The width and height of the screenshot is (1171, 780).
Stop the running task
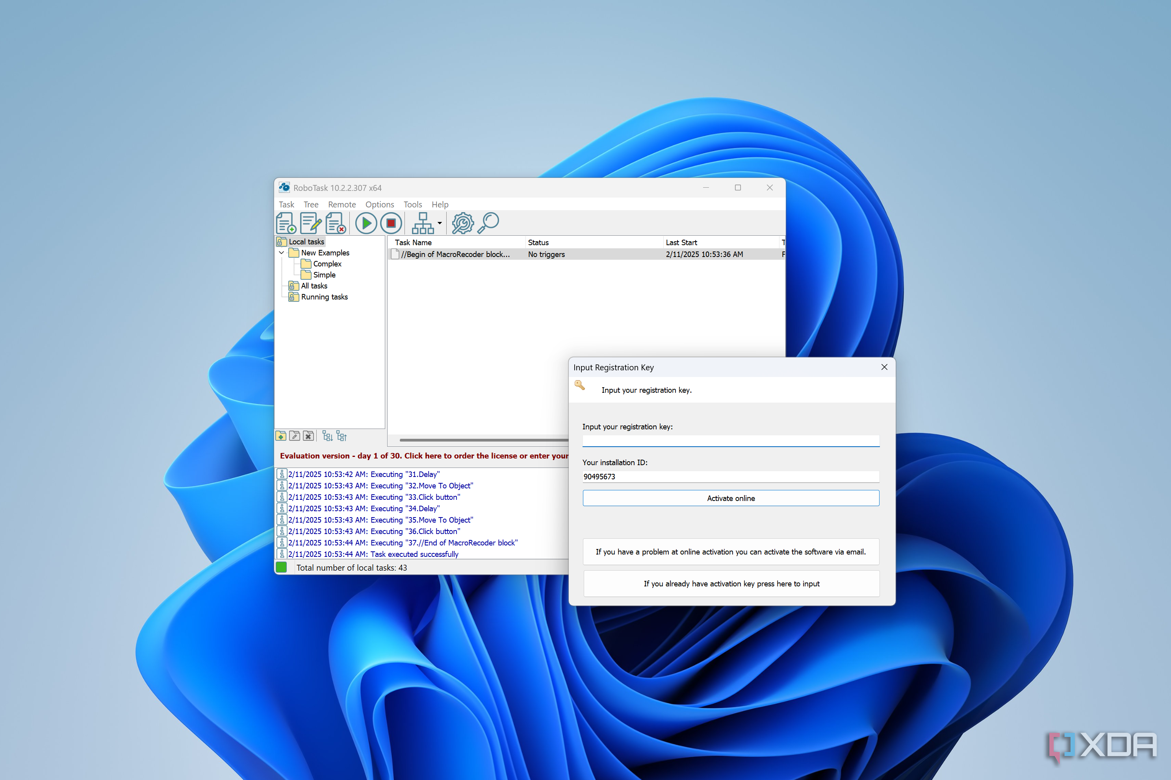coord(392,223)
